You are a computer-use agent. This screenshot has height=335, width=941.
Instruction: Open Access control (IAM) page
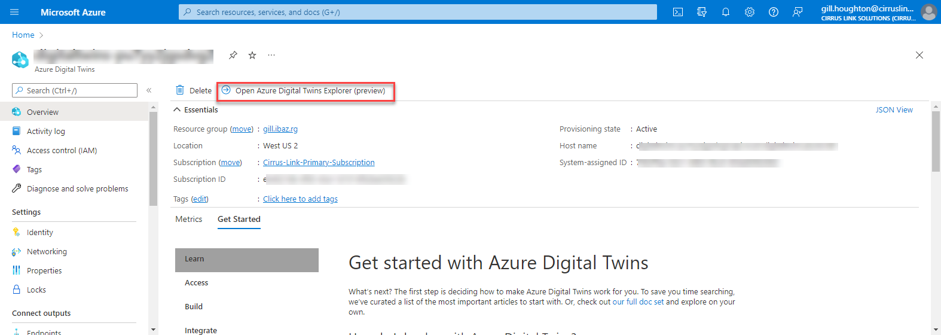[x=62, y=151]
